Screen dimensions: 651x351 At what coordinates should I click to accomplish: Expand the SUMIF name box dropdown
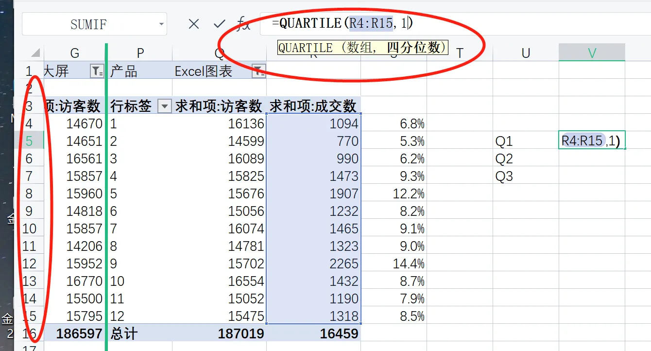coord(161,24)
